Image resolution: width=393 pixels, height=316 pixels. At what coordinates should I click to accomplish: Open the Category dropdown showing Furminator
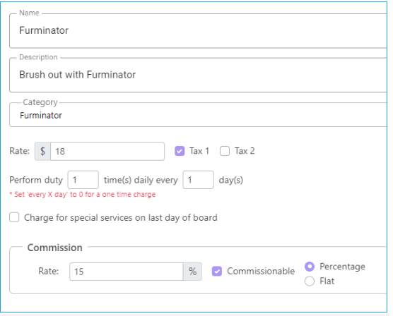(198, 115)
